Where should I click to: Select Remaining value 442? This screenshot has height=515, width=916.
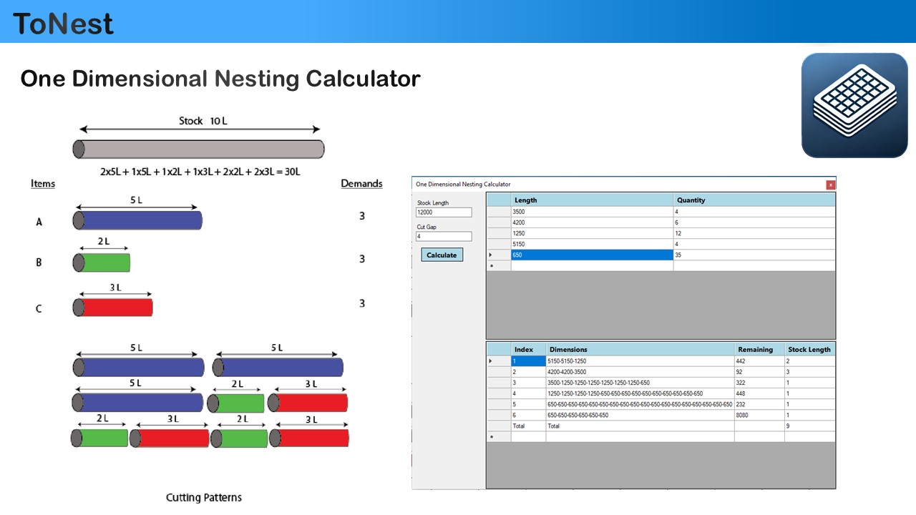pyautogui.click(x=759, y=361)
